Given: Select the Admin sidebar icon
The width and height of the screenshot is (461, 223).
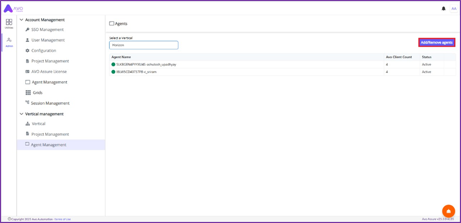Looking at the screenshot, I should coord(9,42).
